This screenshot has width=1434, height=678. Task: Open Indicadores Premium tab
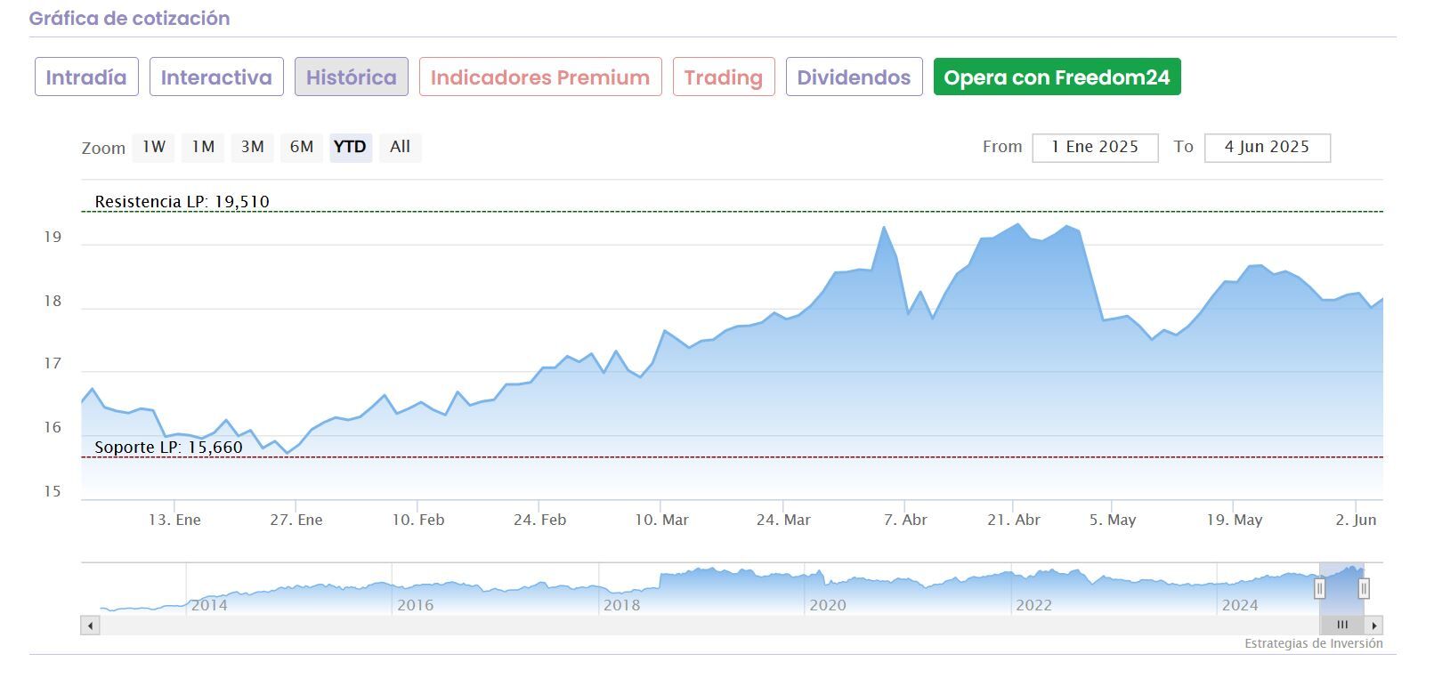[x=540, y=77]
